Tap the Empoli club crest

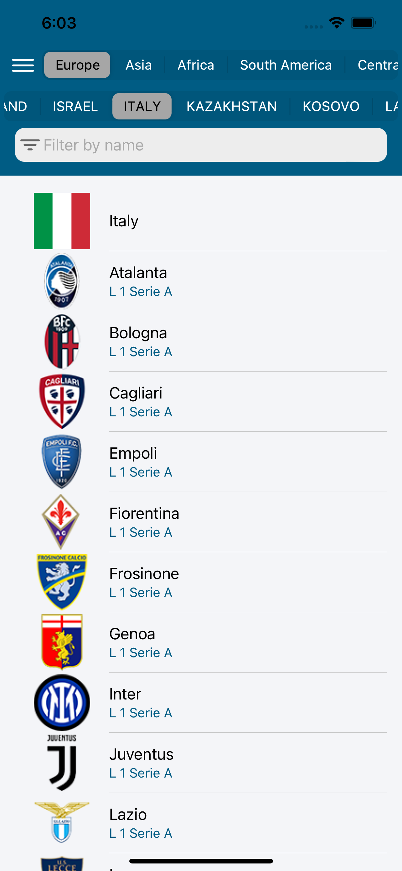[62, 462]
